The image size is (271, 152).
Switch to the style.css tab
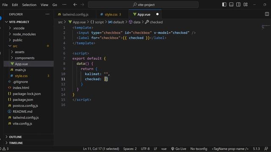coord(112,14)
